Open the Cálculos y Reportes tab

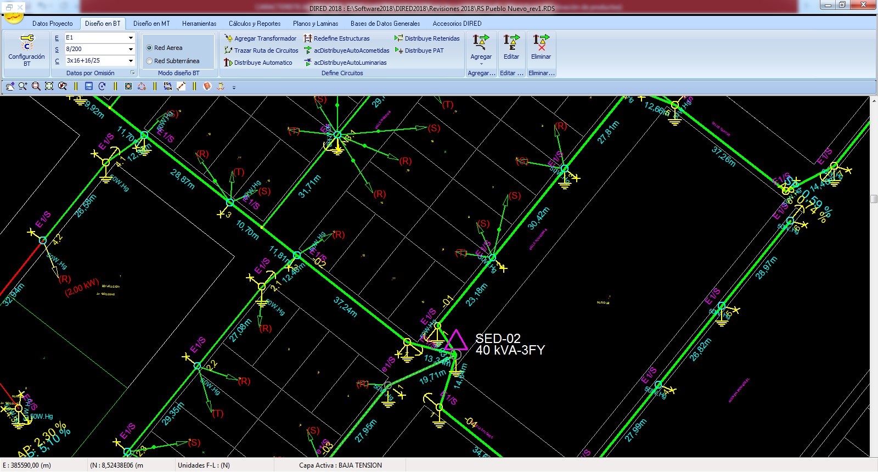pos(254,24)
